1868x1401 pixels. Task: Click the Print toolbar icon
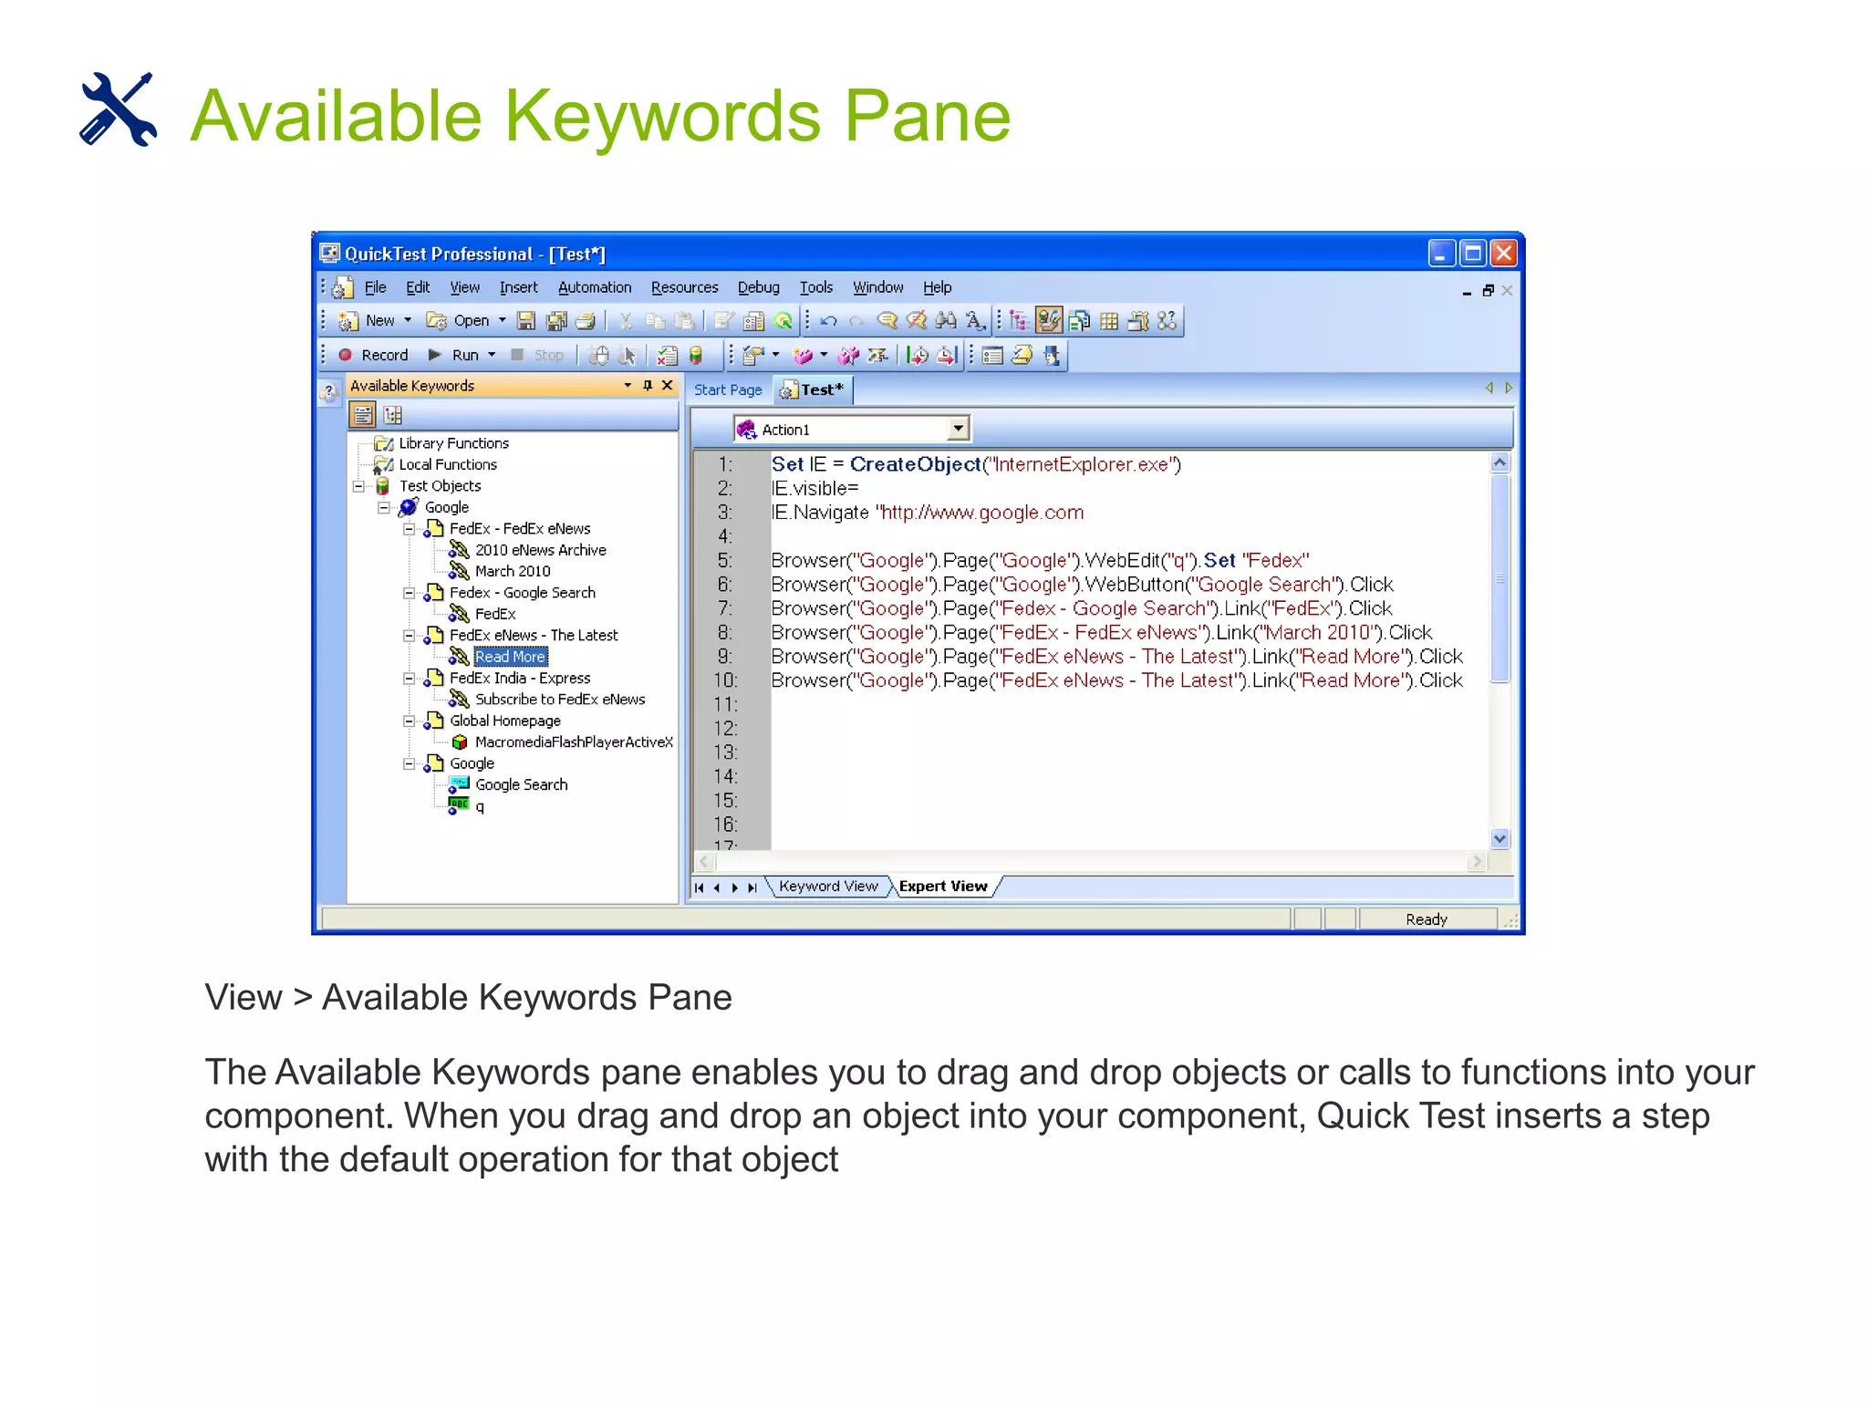coord(585,320)
